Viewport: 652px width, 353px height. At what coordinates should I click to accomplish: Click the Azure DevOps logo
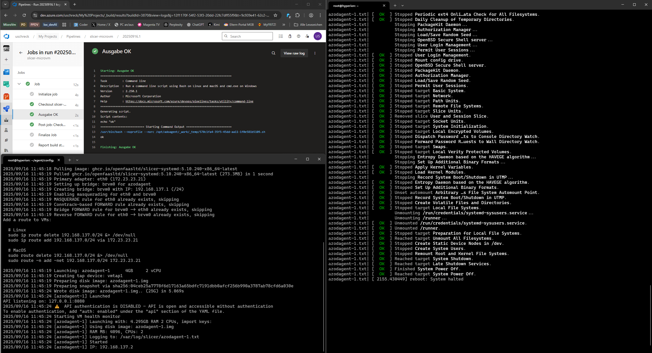(6, 36)
